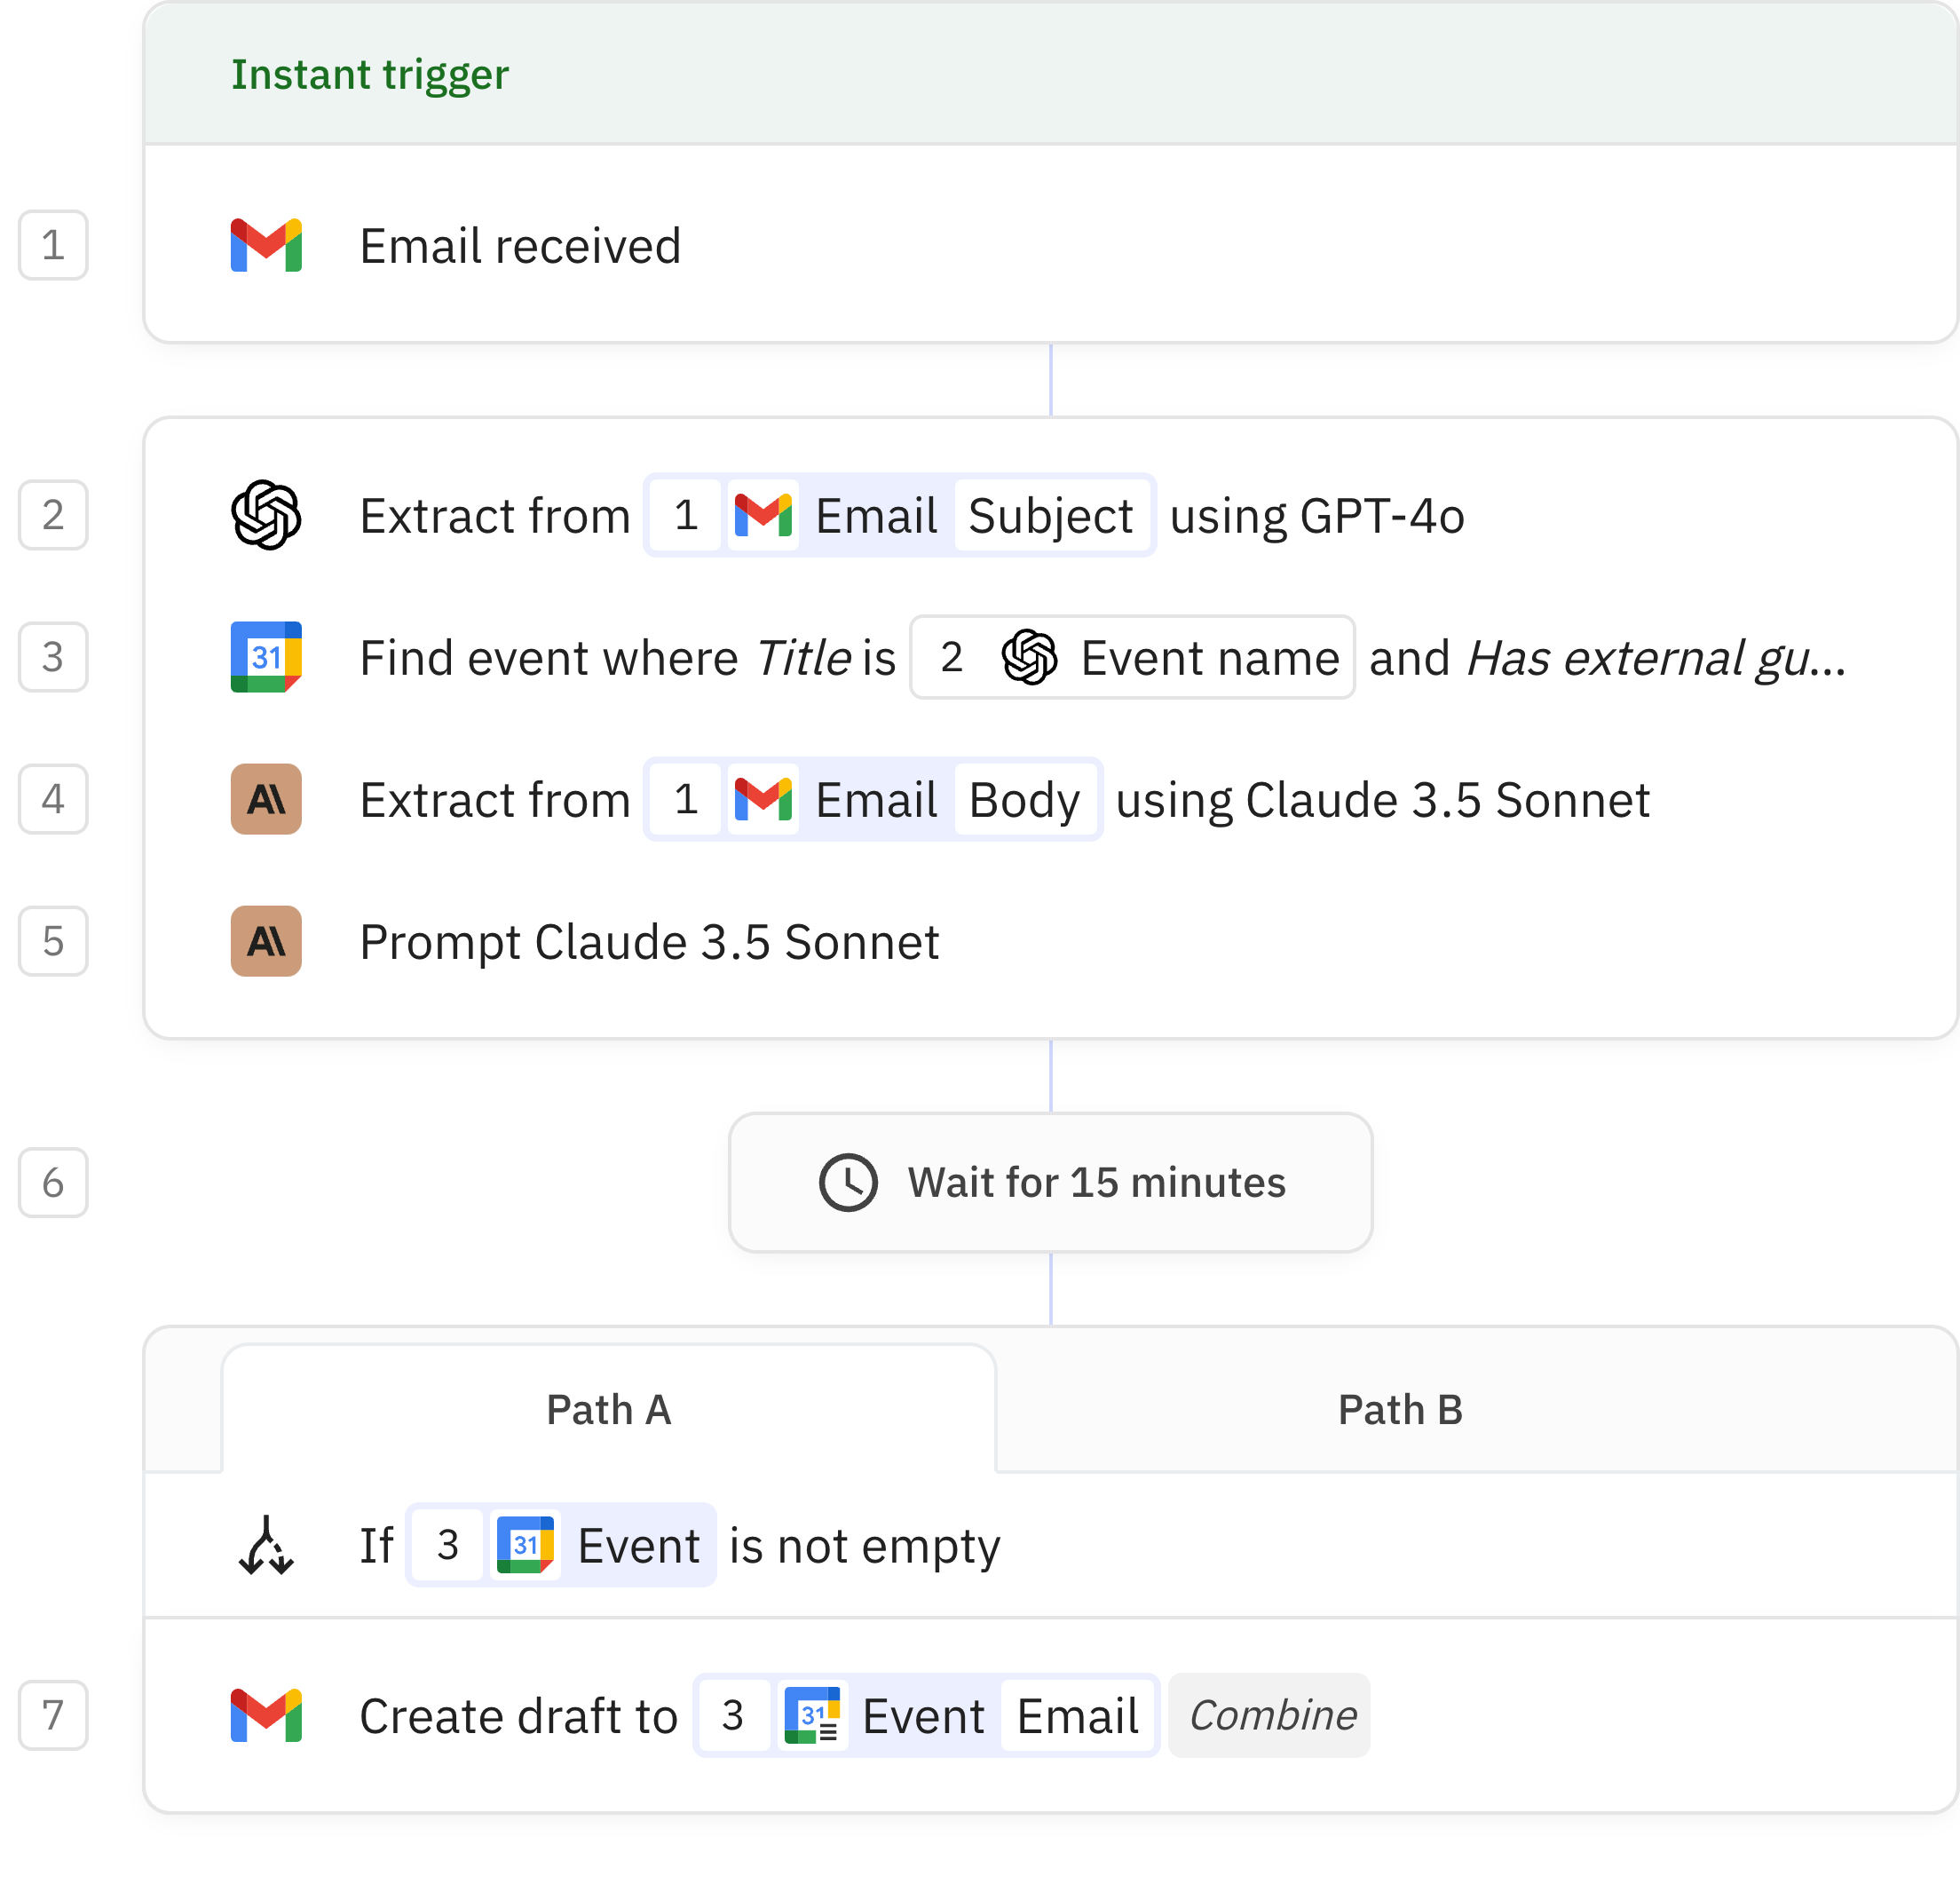The image size is (1960, 1900).
Task: Click the 'is not empty' condition text
Action: pyautogui.click(x=864, y=1547)
